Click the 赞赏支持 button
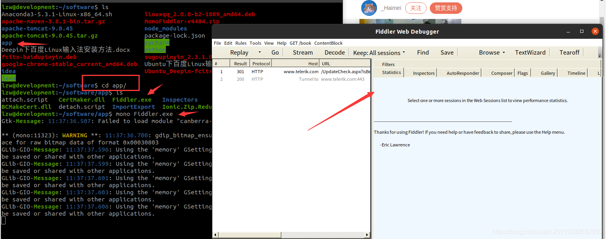Image resolution: width=606 pixels, height=239 pixels. [446, 8]
